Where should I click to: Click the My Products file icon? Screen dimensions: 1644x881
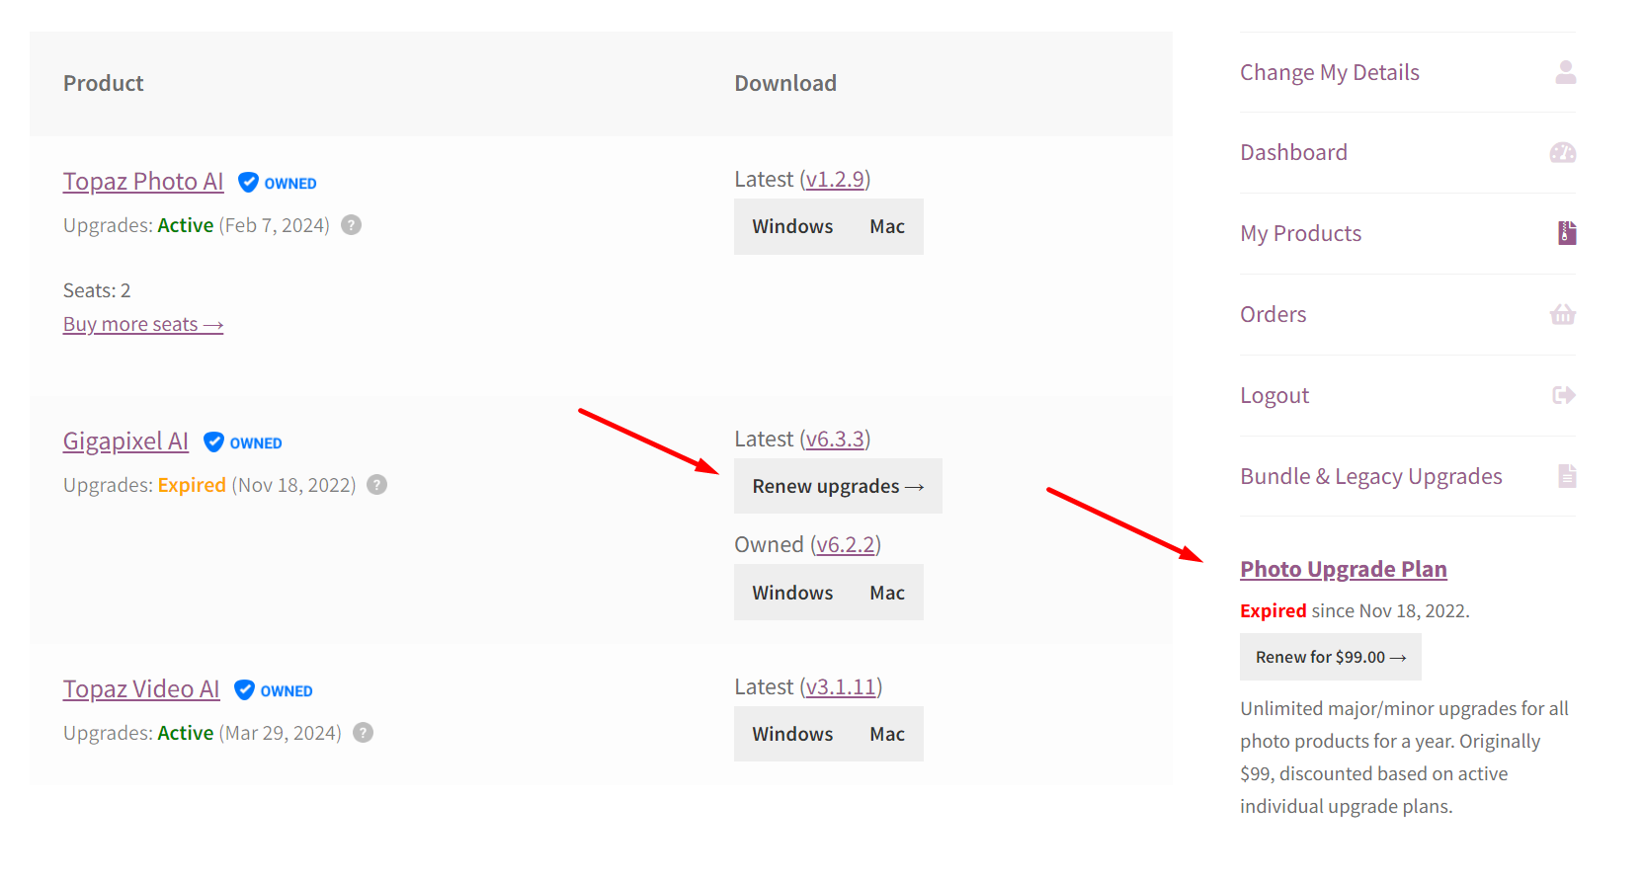[1567, 233]
